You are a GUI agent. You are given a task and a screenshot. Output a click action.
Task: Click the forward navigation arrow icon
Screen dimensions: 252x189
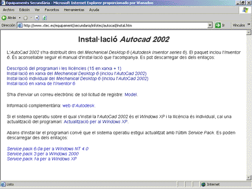tap(25, 18)
